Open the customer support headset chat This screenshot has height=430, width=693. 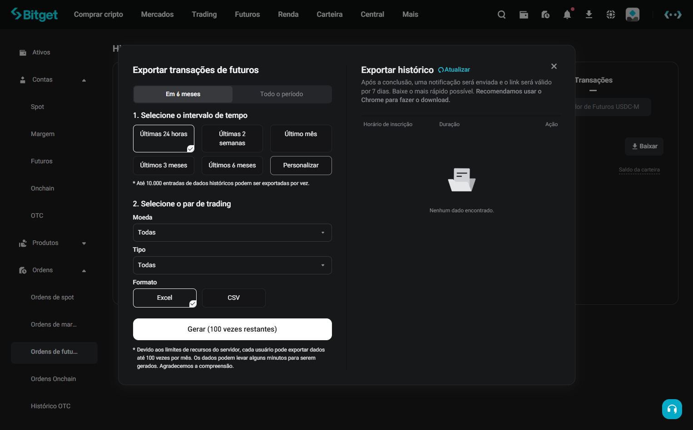point(672,409)
